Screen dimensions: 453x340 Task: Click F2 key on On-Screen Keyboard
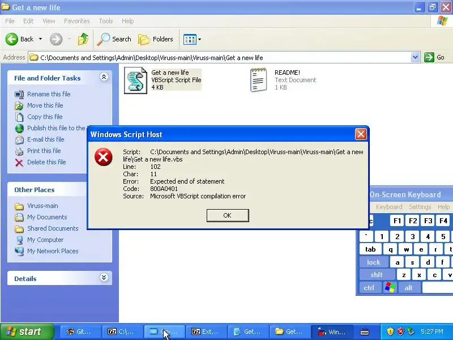coord(413,221)
